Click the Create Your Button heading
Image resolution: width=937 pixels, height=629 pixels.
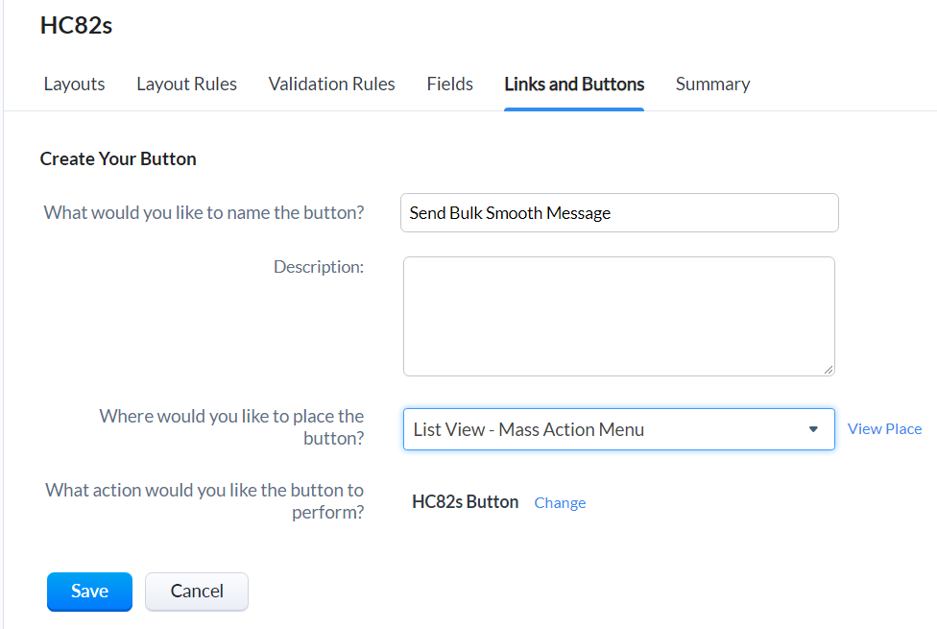[118, 159]
